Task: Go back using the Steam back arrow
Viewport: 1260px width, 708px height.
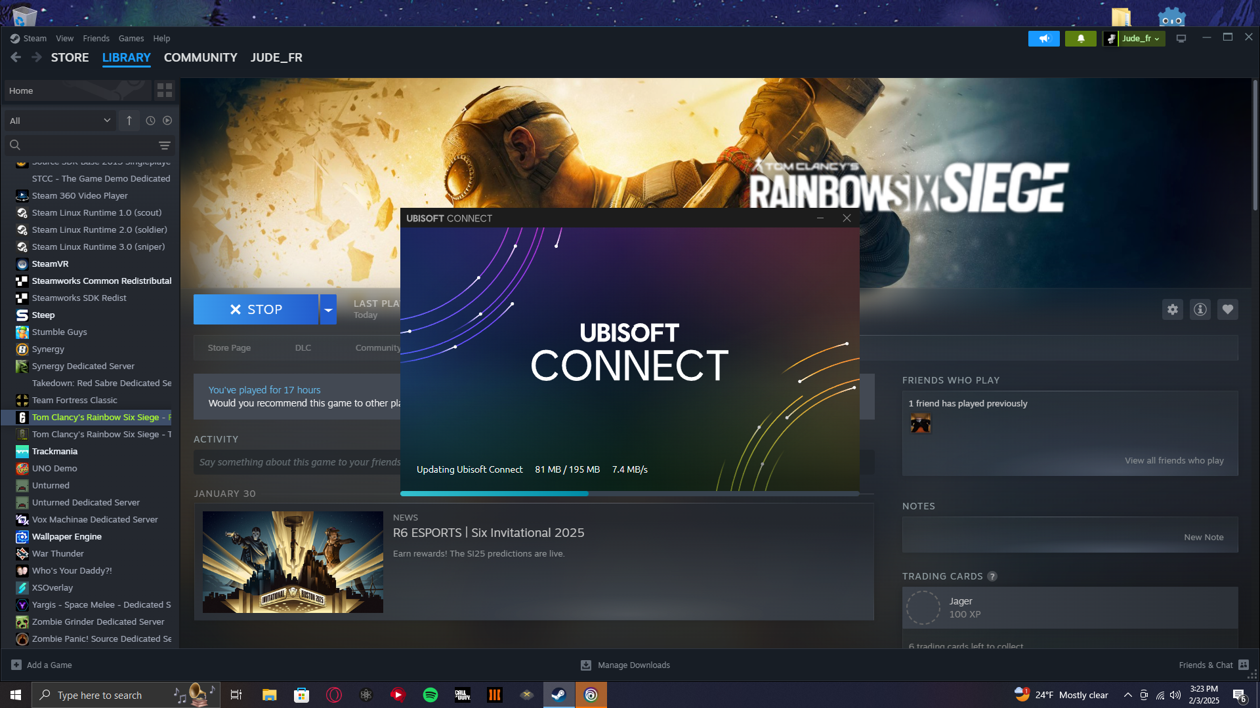Action: pyautogui.click(x=16, y=58)
